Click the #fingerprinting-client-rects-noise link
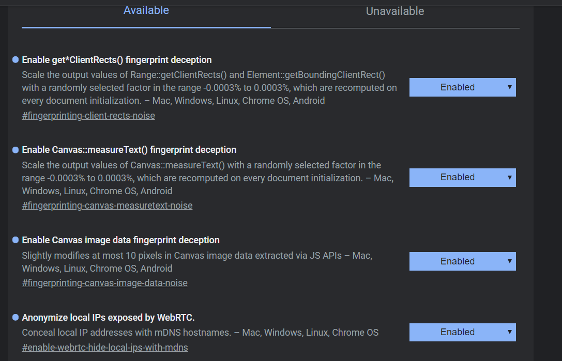Screen dimensions: 562x361 88,116
